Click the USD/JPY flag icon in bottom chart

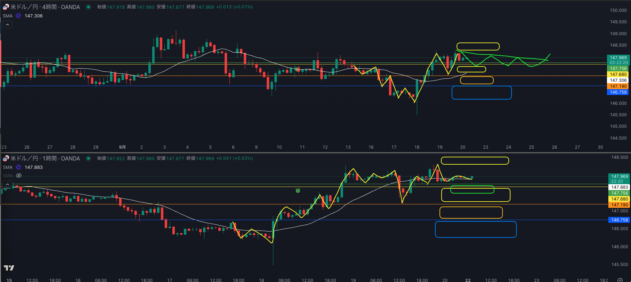(x=6, y=158)
